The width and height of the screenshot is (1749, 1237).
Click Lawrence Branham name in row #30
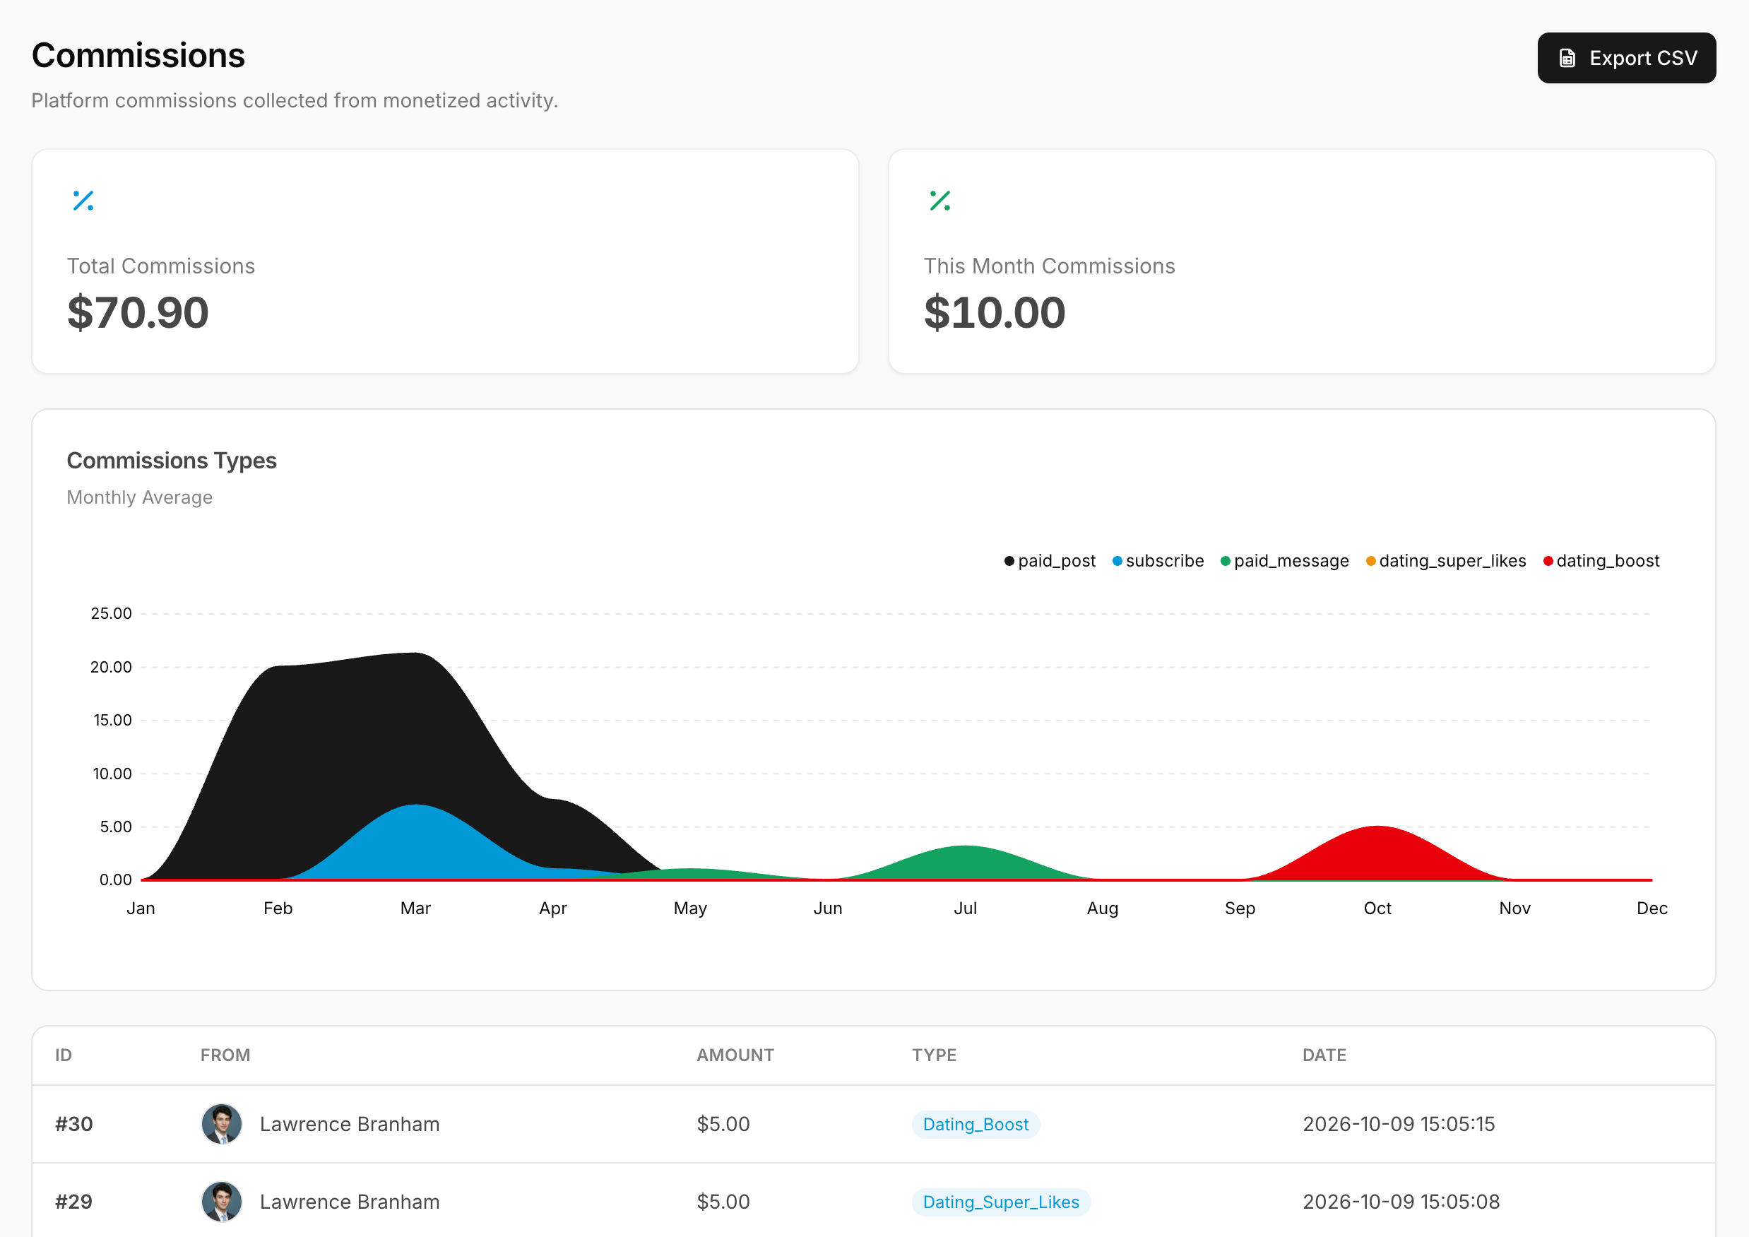pos(349,1124)
